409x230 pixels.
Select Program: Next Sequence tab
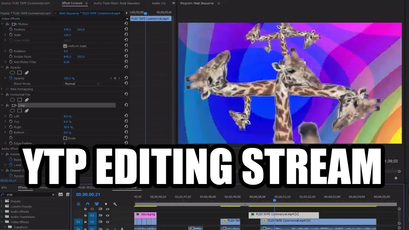(x=197, y=3)
